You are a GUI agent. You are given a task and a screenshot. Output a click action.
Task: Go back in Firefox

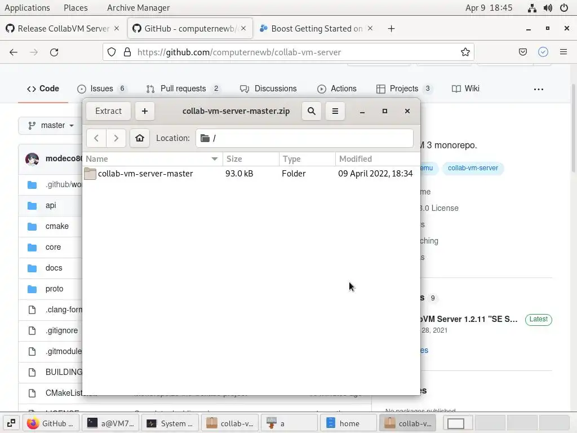(x=14, y=52)
